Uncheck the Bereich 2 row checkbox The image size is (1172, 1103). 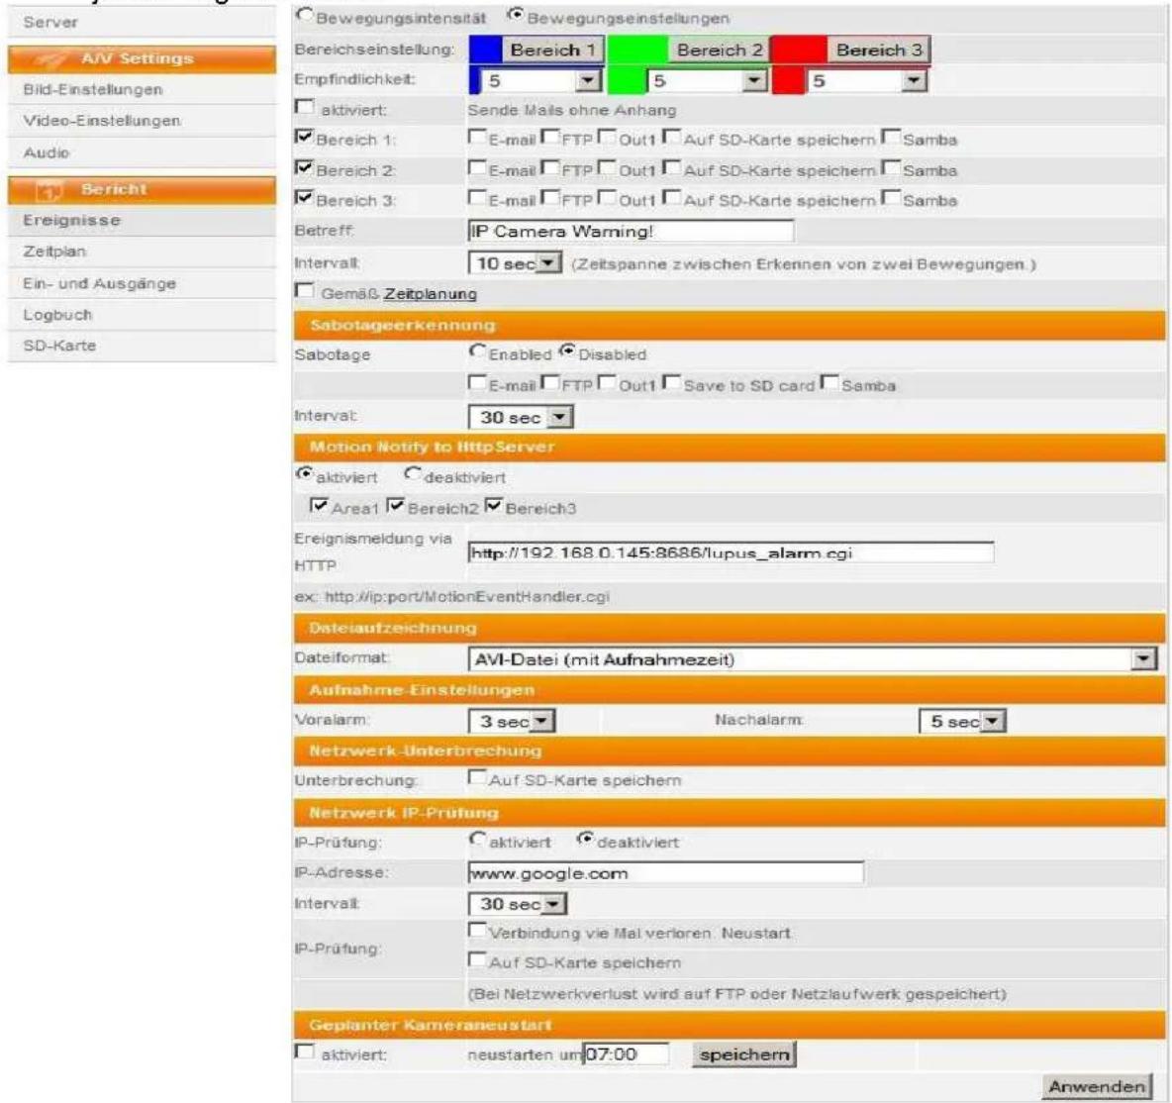tap(305, 168)
